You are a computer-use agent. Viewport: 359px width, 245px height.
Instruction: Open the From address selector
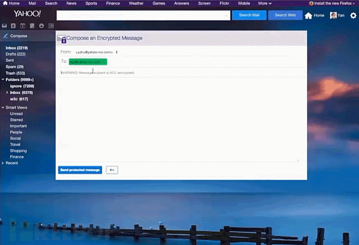(x=97, y=52)
